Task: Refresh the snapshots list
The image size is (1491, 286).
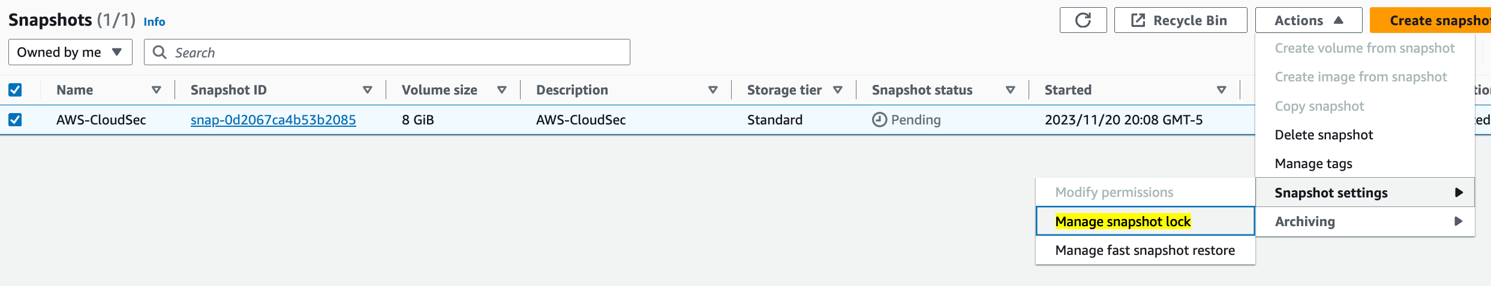Action: [x=1083, y=20]
